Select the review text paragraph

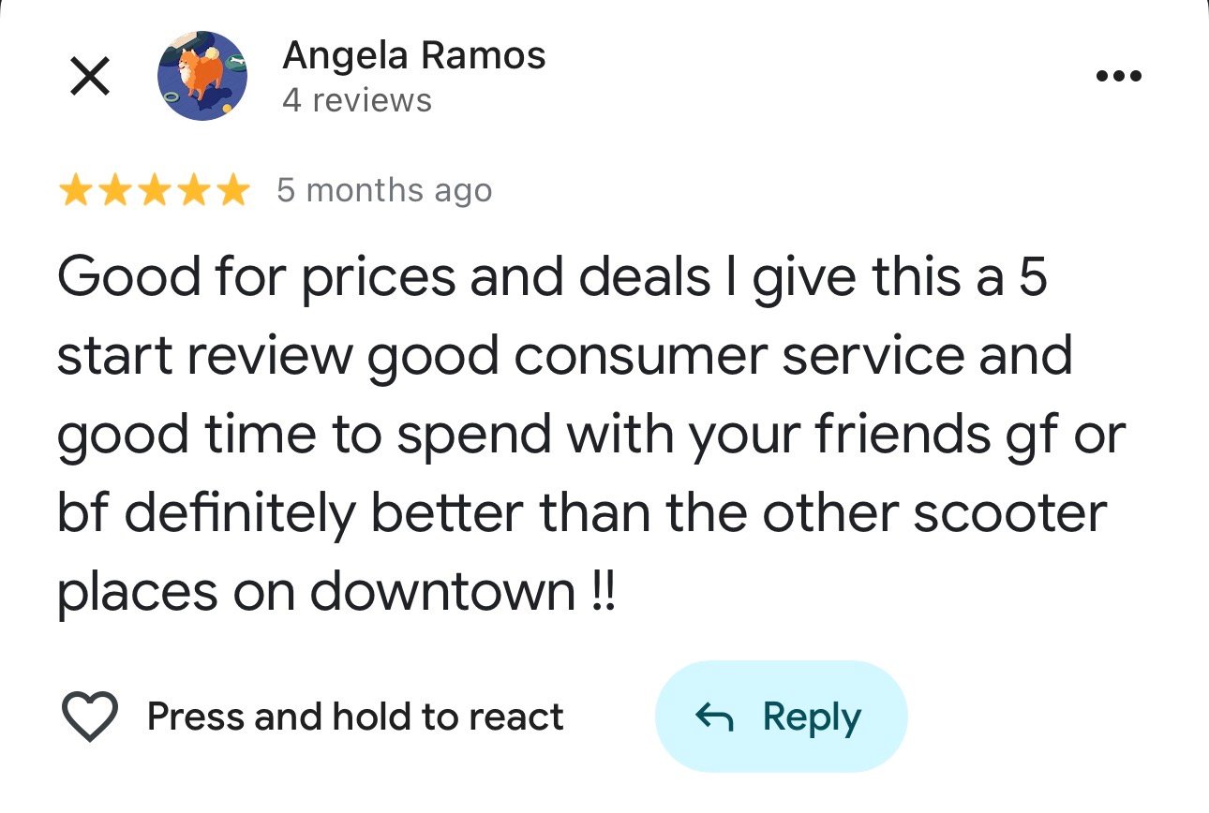581,431
